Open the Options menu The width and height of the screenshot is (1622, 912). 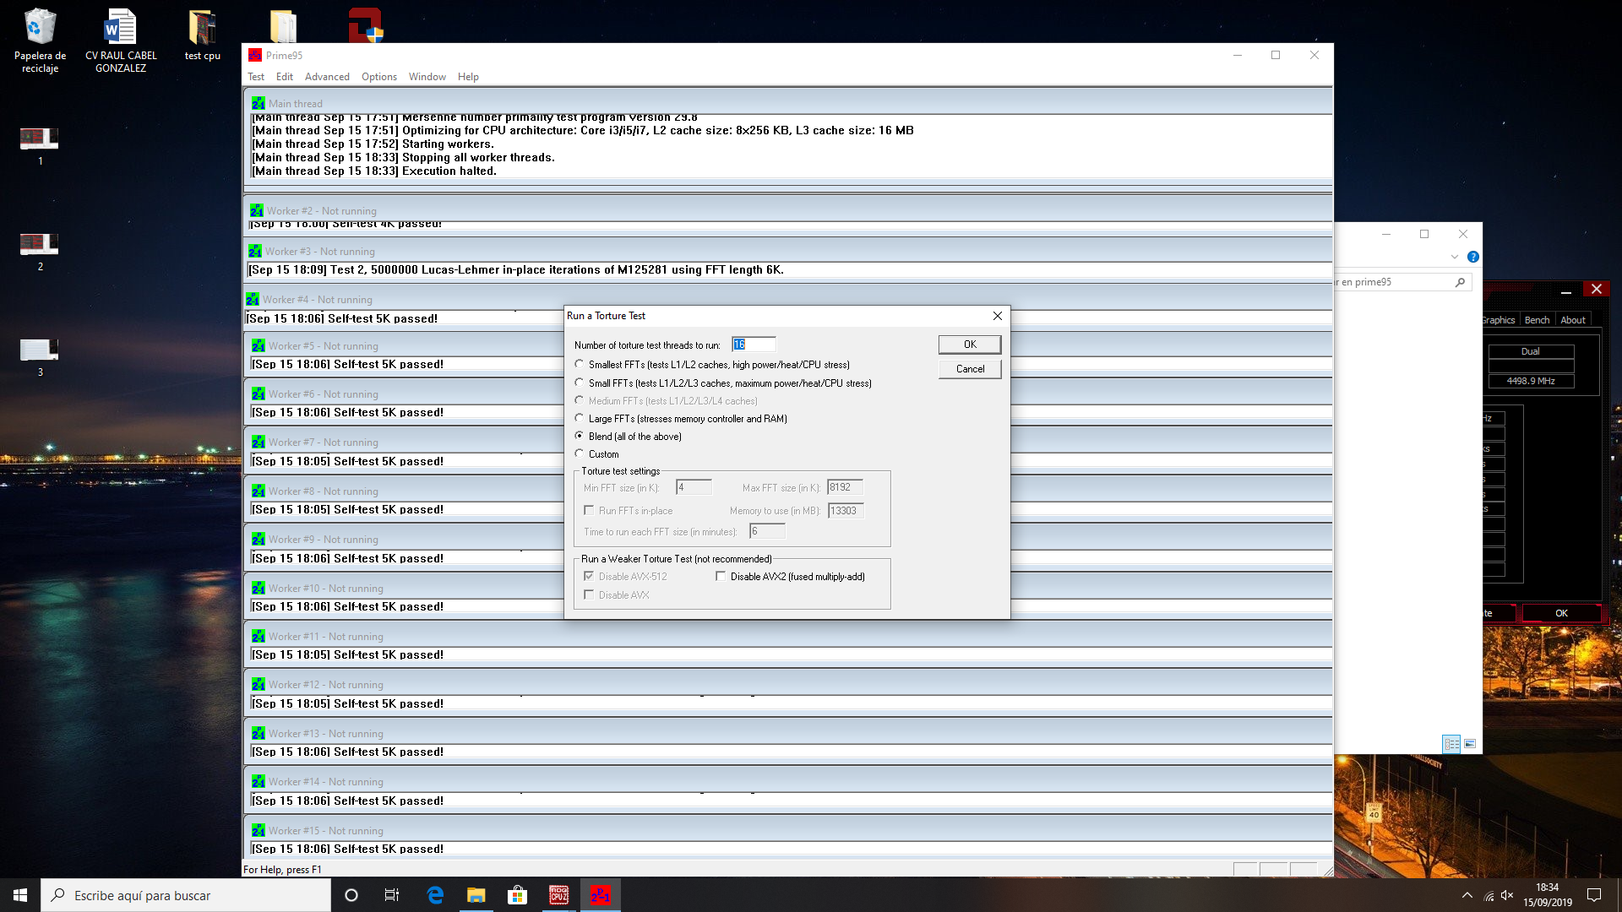pyautogui.click(x=378, y=77)
